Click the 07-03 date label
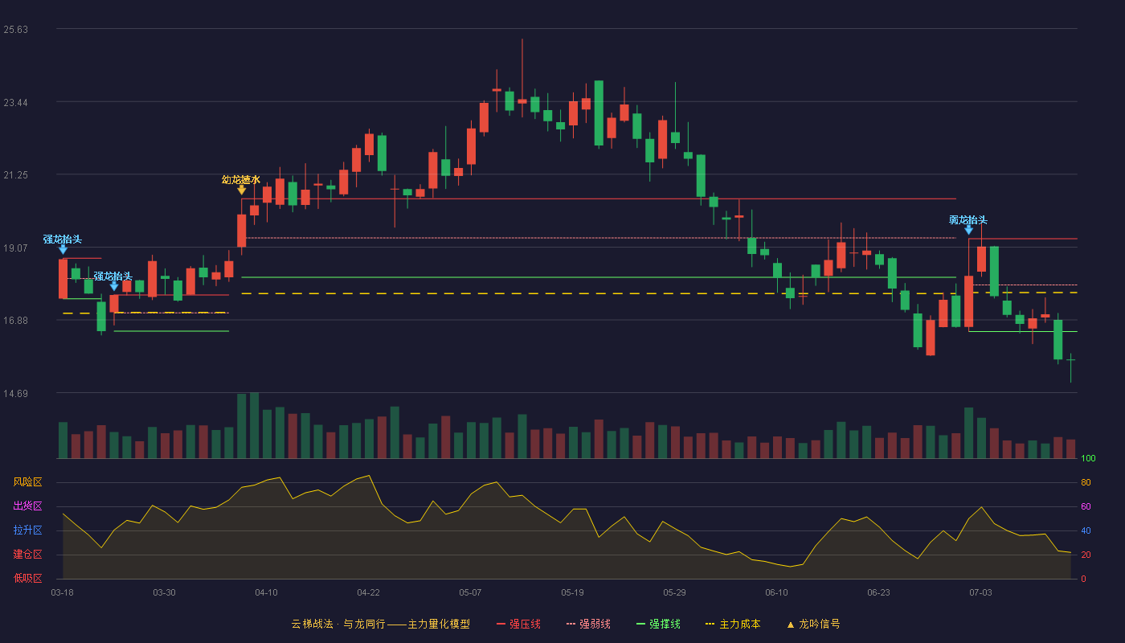The height and width of the screenshot is (643, 1125). [980, 592]
